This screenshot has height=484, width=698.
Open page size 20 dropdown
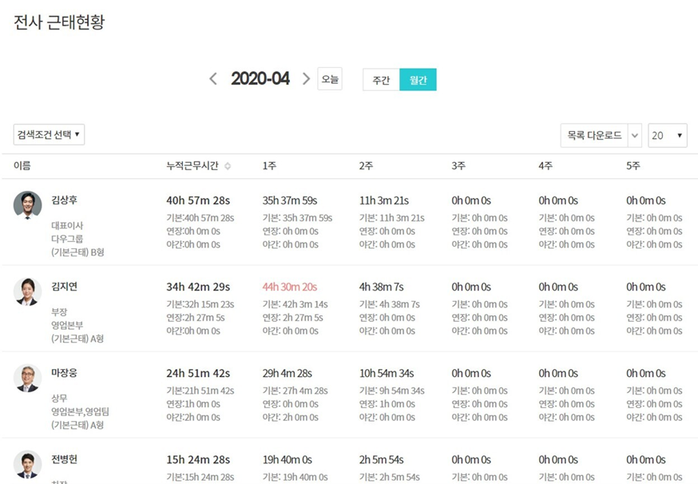(668, 135)
